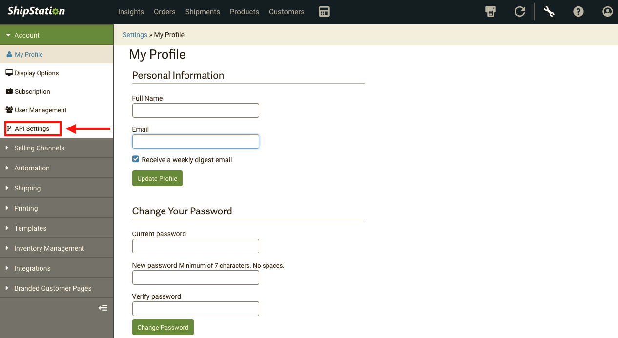Click the API Settings branch icon
This screenshot has width=618, height=338.
(9, 128)
